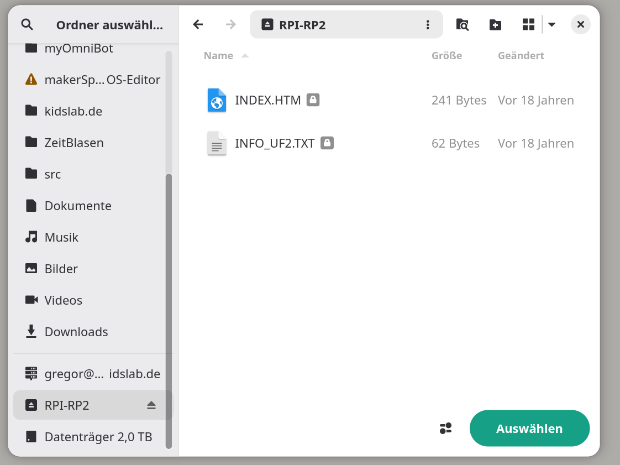The height and width of the screenshot is (465, 620).
Task: Click the Auswählen button
Action: [x=529, y=428]
